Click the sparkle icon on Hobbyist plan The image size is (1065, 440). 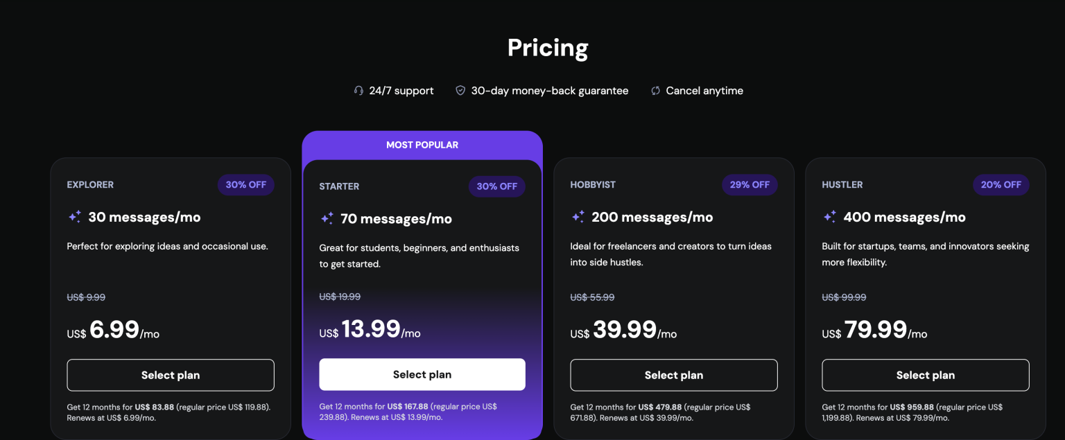(577, 215)
